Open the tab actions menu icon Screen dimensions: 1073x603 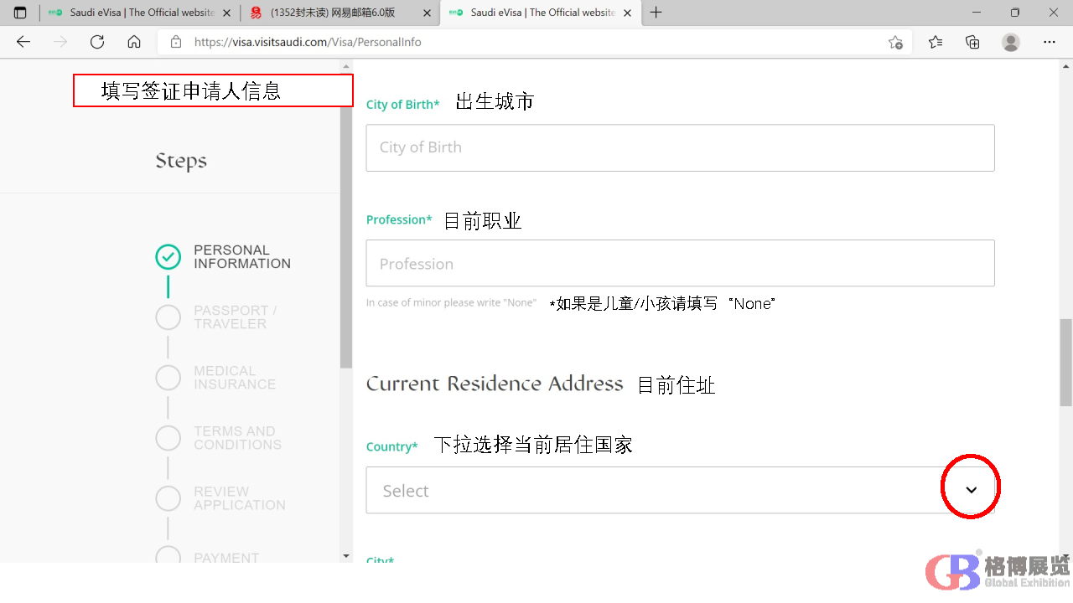point(20,13)
